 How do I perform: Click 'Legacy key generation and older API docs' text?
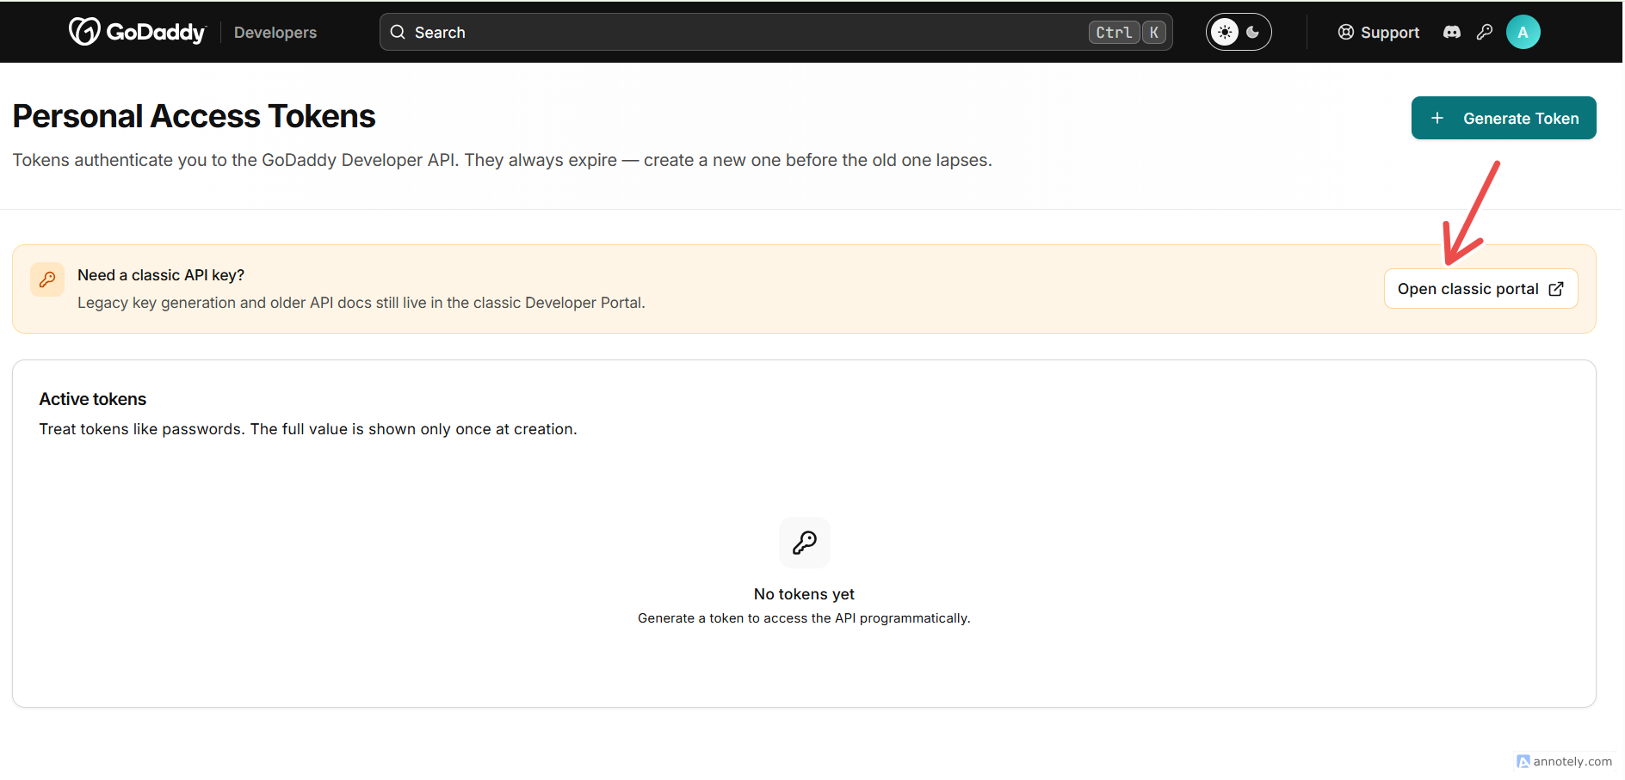[361, 303]
